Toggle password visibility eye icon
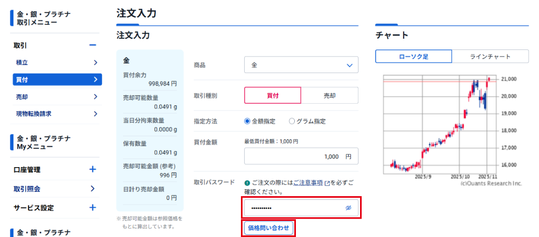Image resolution: width=539 pixels, height=237 pixels. click(348, 208)
